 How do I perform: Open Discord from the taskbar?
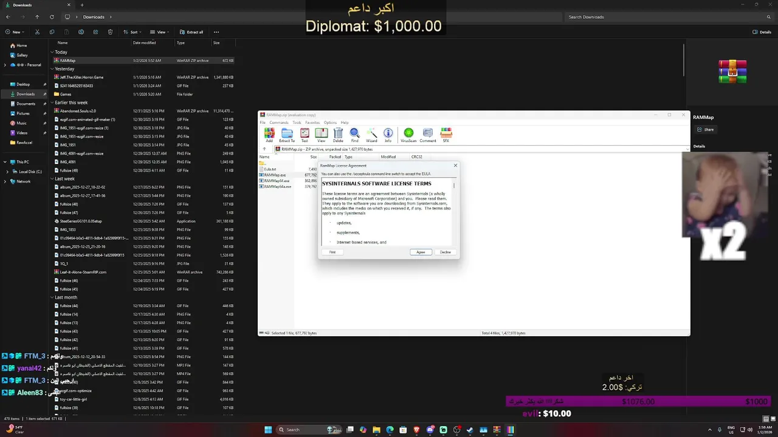click(430, 430)
